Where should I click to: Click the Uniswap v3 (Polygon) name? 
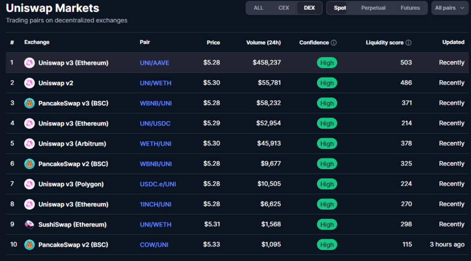71,184
